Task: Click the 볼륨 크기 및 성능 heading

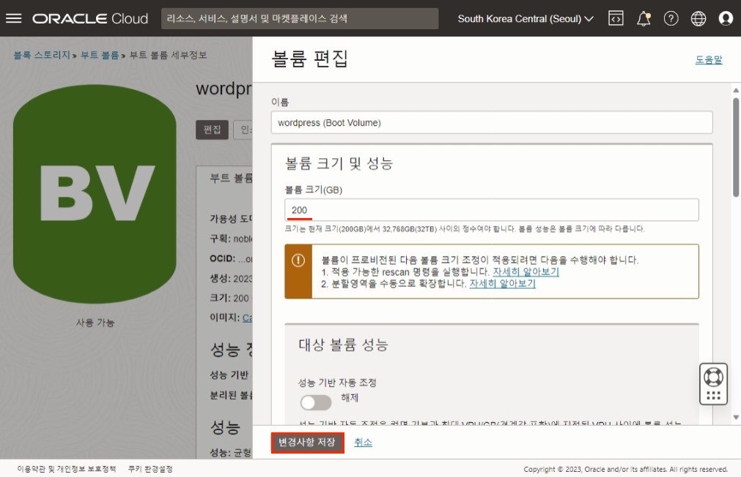Action: tap(339, 164)
